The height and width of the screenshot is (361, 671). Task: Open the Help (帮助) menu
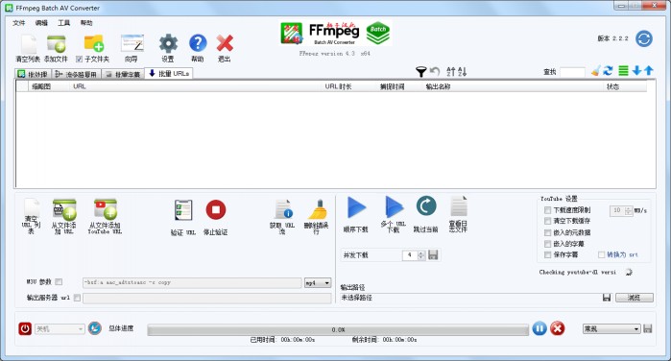[86, 23]
